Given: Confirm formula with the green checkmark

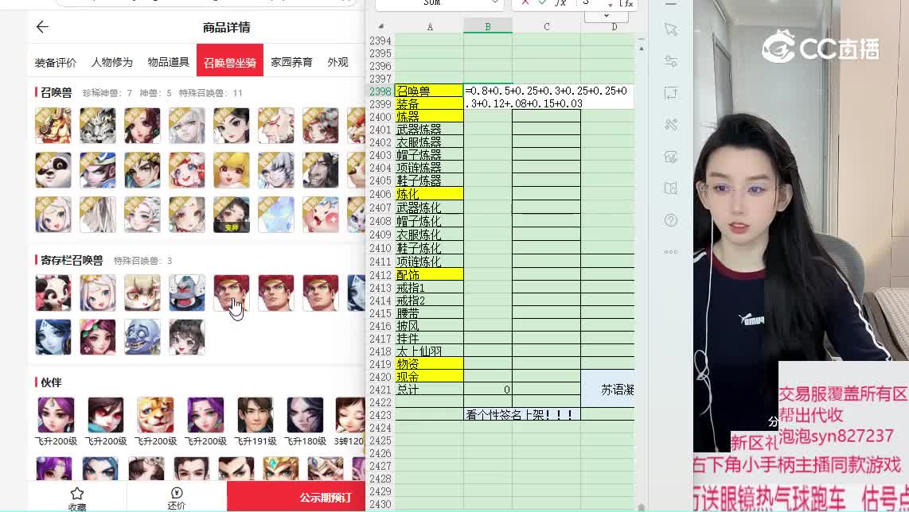Looking at the screenshot, I should [542, 3].
